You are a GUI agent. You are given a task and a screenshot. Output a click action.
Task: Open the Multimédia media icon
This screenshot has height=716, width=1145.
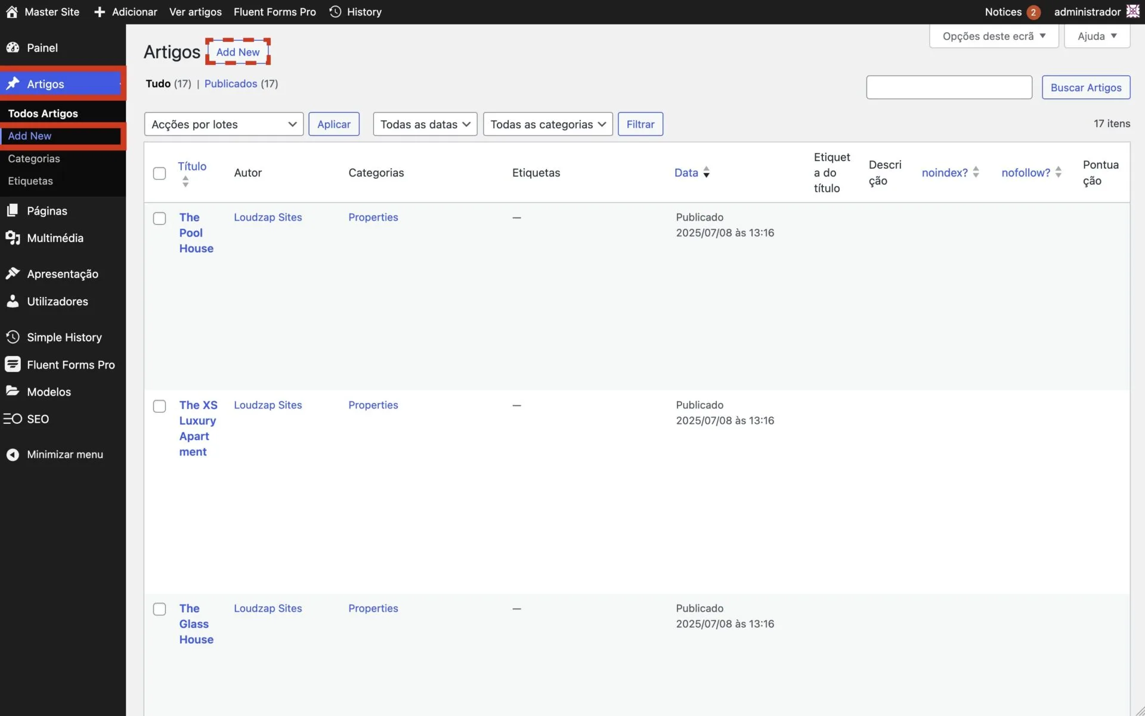pos(13,238)
